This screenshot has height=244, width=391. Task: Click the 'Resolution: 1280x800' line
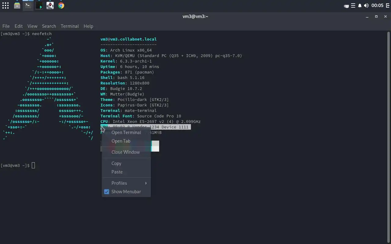coord(125,83)
